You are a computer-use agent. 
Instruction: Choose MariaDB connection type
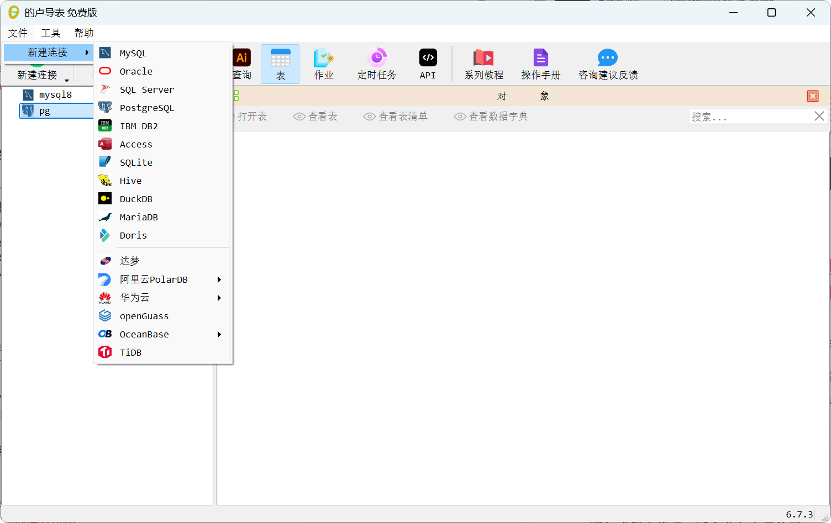pyautogui.click(x=163, y=217)
